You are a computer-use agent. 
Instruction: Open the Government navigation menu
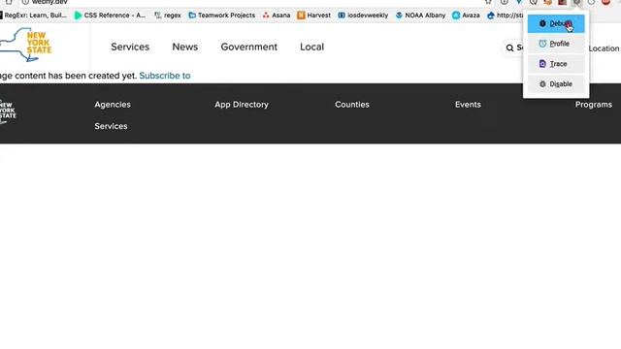point(248,47)
